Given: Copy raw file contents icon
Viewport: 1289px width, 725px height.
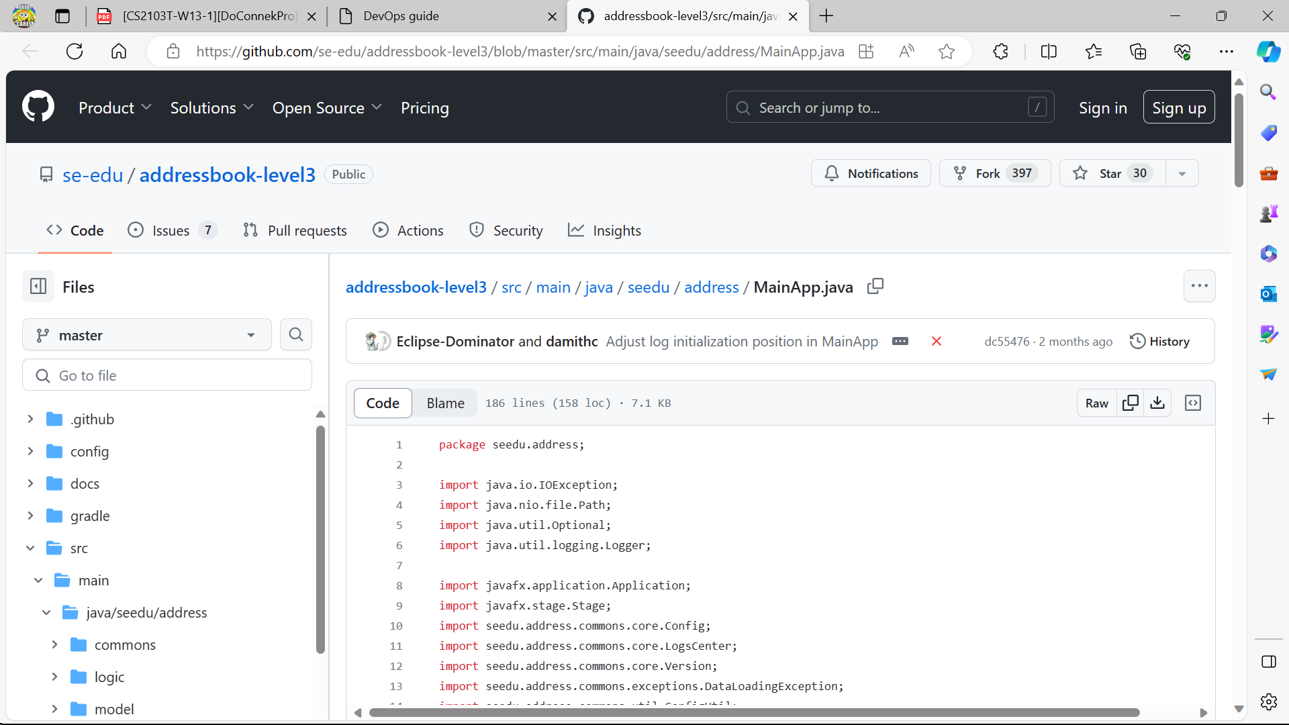Looking at the screenshot, I should (x=1131, y=403).
